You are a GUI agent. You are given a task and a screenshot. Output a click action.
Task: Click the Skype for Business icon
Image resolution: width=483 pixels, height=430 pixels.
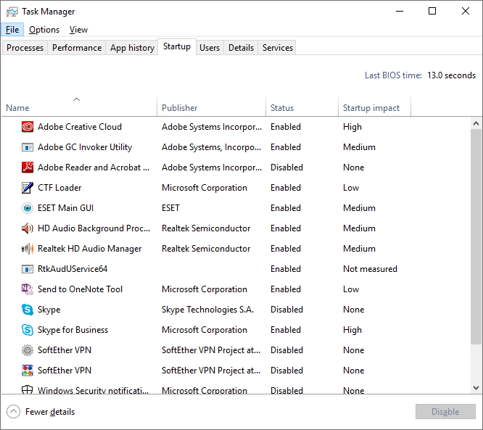tap(28, 330)
